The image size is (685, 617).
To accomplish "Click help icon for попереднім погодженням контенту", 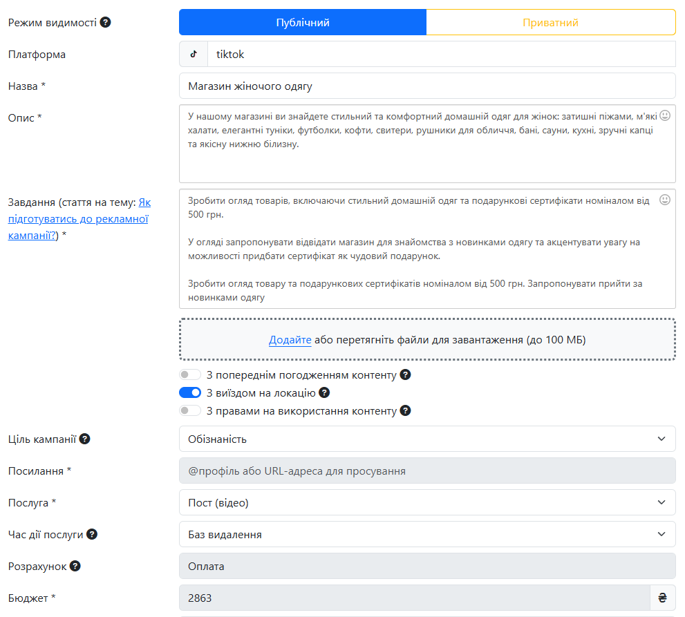I will pyautogui.click(x=406, y=375).
